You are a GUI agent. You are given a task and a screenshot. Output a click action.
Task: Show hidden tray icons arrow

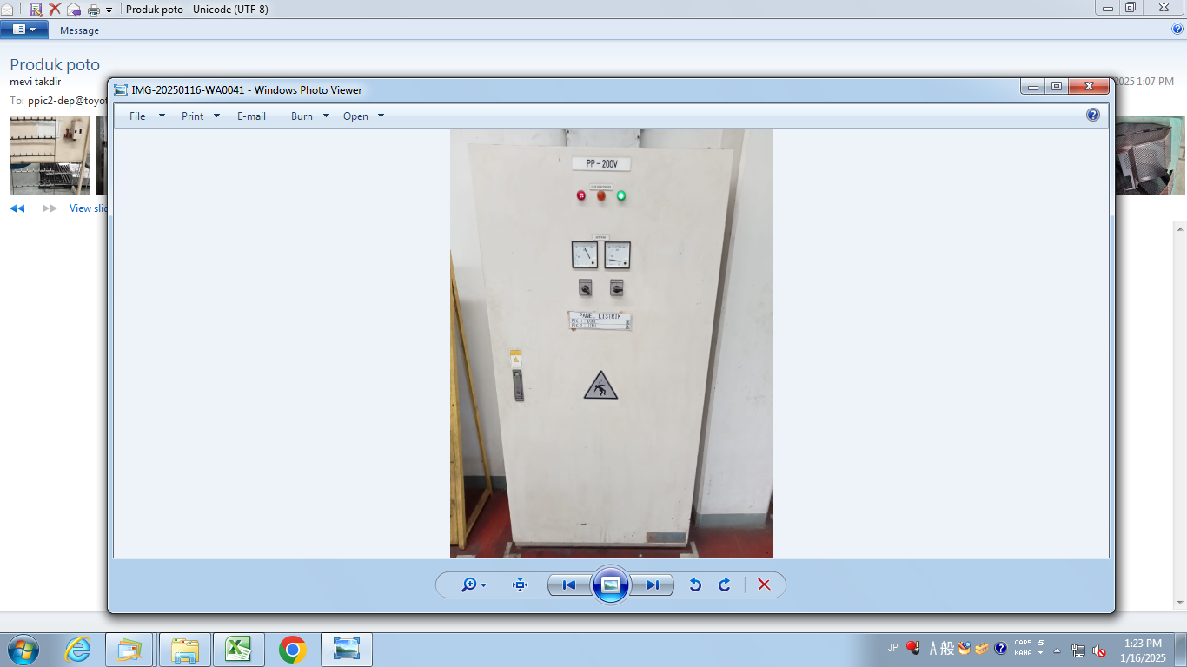pos(1058,650)
